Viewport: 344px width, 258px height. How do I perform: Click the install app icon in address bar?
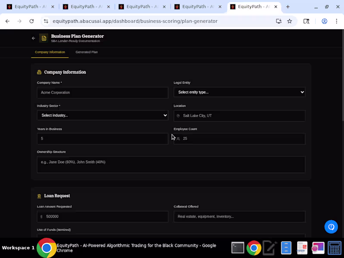(x=279, y=21)
